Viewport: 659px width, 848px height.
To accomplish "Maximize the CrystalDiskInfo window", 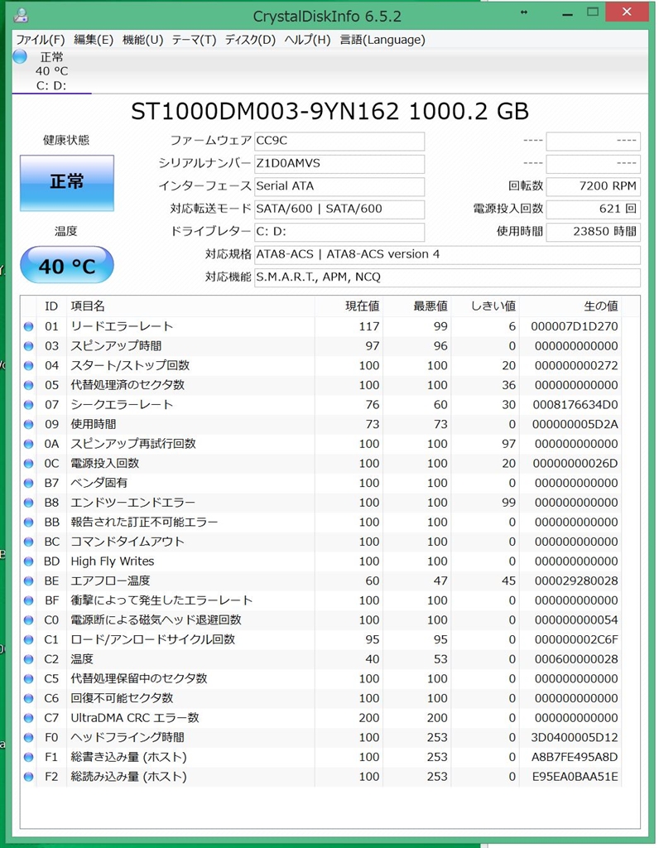I will [593, 12].
